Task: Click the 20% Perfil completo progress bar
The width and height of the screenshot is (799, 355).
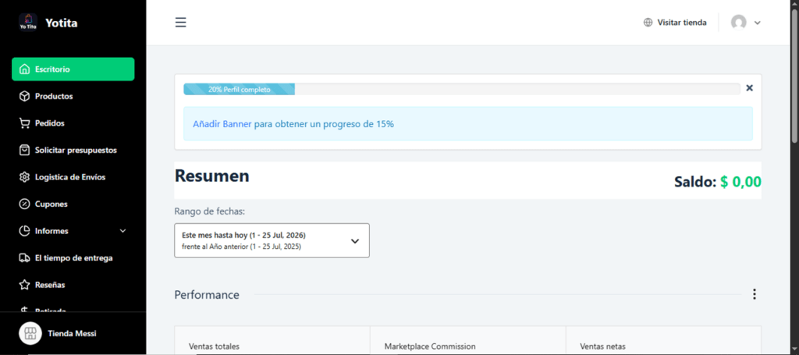Action: (x=462, y=89)
